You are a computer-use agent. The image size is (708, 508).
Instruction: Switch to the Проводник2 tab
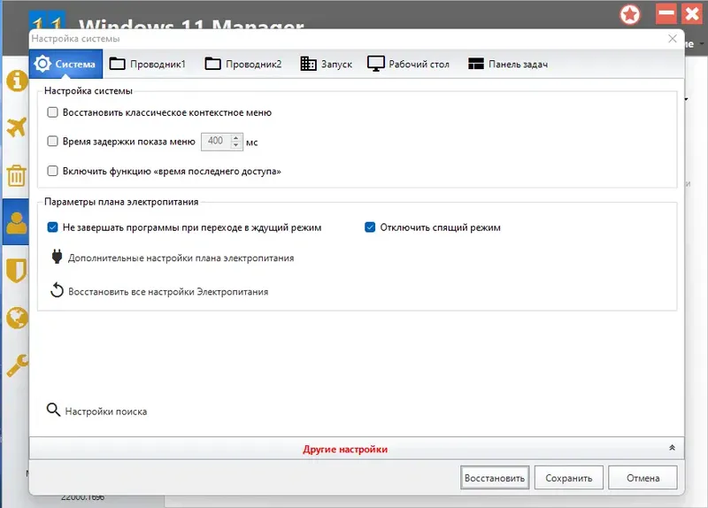coord(242,64)
